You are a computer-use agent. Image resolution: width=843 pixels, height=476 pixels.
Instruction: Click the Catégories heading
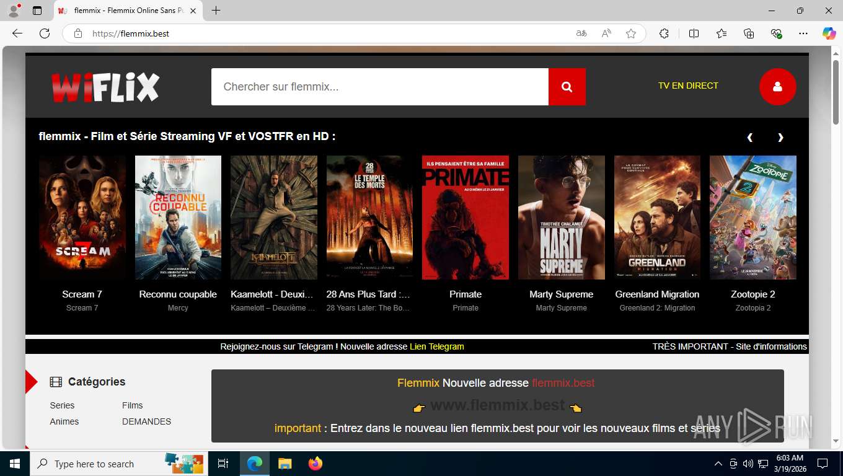(x=97, y=382)
